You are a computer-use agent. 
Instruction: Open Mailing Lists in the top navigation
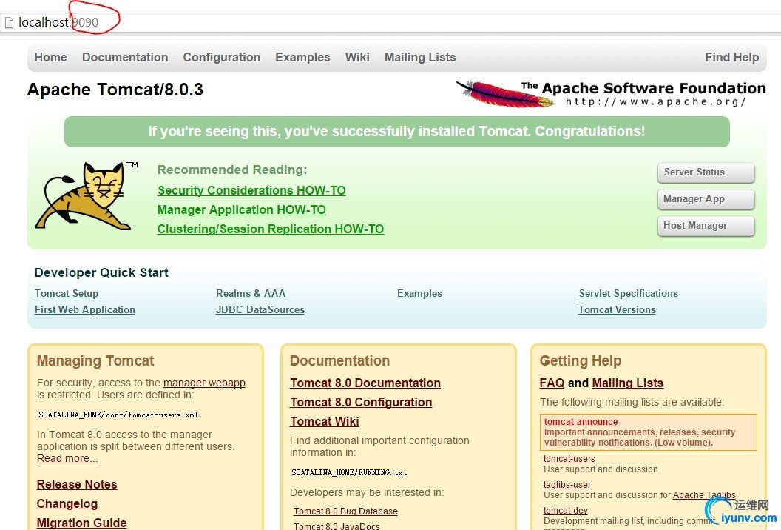click(x=420, y=57)
